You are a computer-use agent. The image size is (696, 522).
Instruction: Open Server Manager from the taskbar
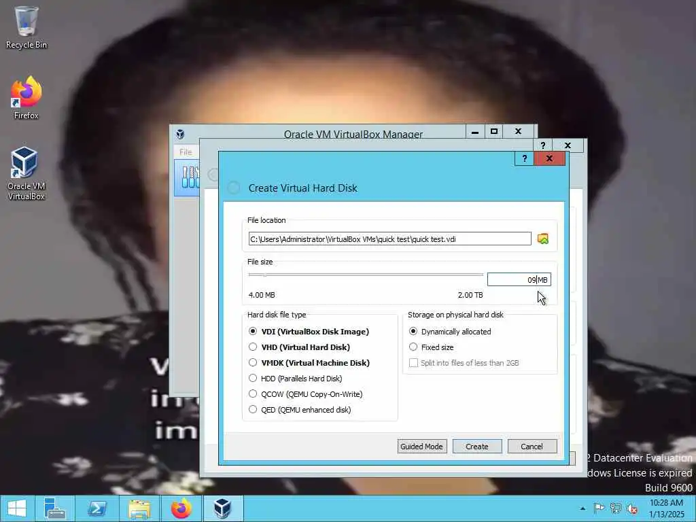(55, 508)
